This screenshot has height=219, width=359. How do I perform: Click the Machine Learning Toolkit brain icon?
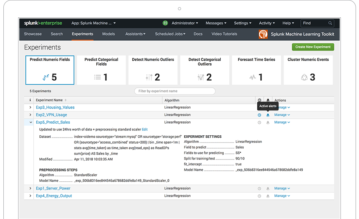[263, 34]
